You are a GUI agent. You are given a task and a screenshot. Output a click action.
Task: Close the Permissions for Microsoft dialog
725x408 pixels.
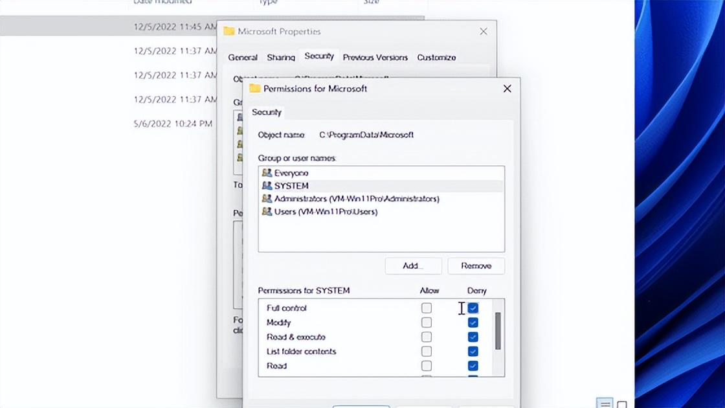[507, 88]
